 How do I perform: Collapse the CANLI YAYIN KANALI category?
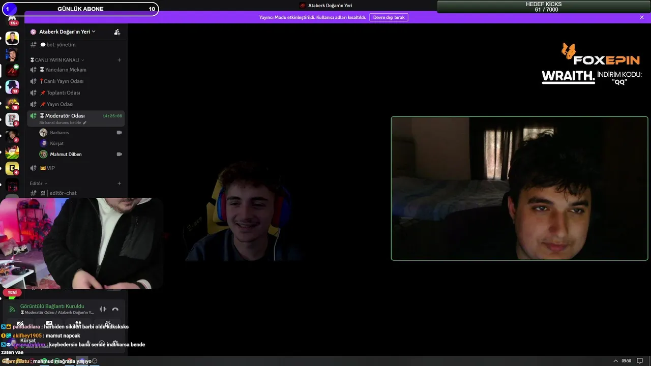click(57, 60)
